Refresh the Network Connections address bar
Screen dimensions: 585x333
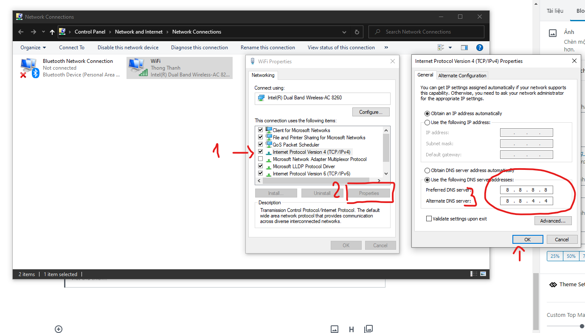point(357,32)
